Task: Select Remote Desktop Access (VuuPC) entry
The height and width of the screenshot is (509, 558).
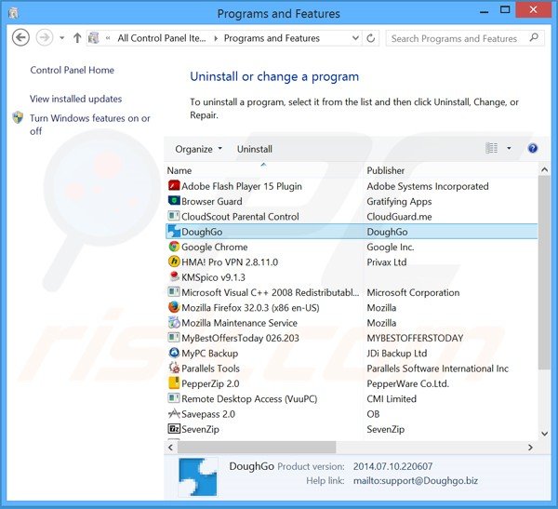Action: tap(249, 399)
